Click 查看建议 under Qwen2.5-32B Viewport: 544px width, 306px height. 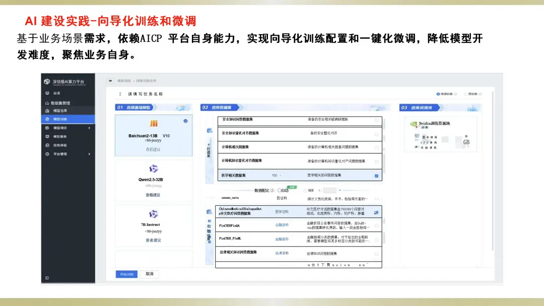(x=153, y=195)
